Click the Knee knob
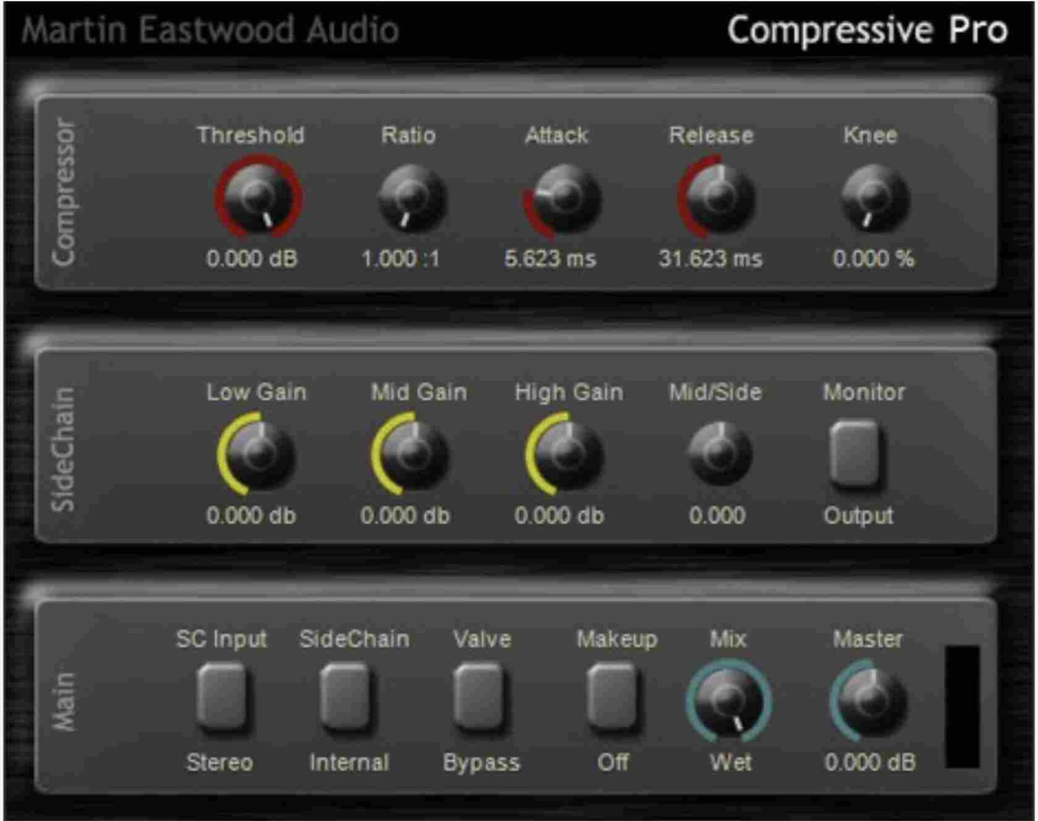The image size is (1038, 821). 874,198
